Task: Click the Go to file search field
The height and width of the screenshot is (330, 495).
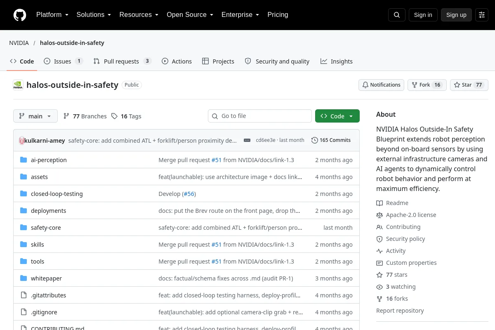Action: [x=260, y=116]
